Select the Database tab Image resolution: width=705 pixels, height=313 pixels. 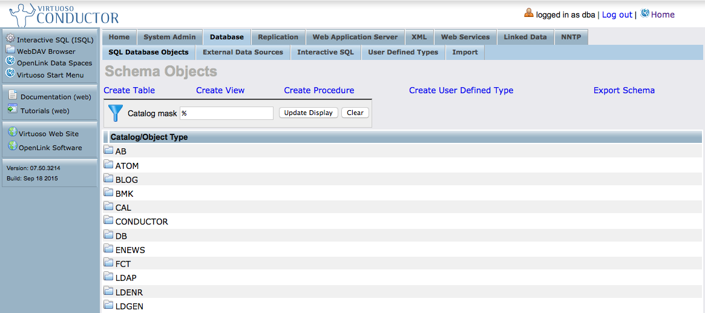[227, 37]
